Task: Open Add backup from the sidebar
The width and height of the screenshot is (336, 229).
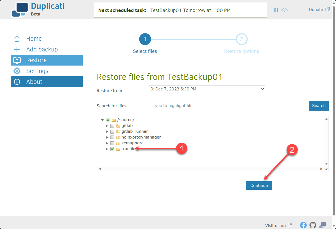Action: [42, 50]
